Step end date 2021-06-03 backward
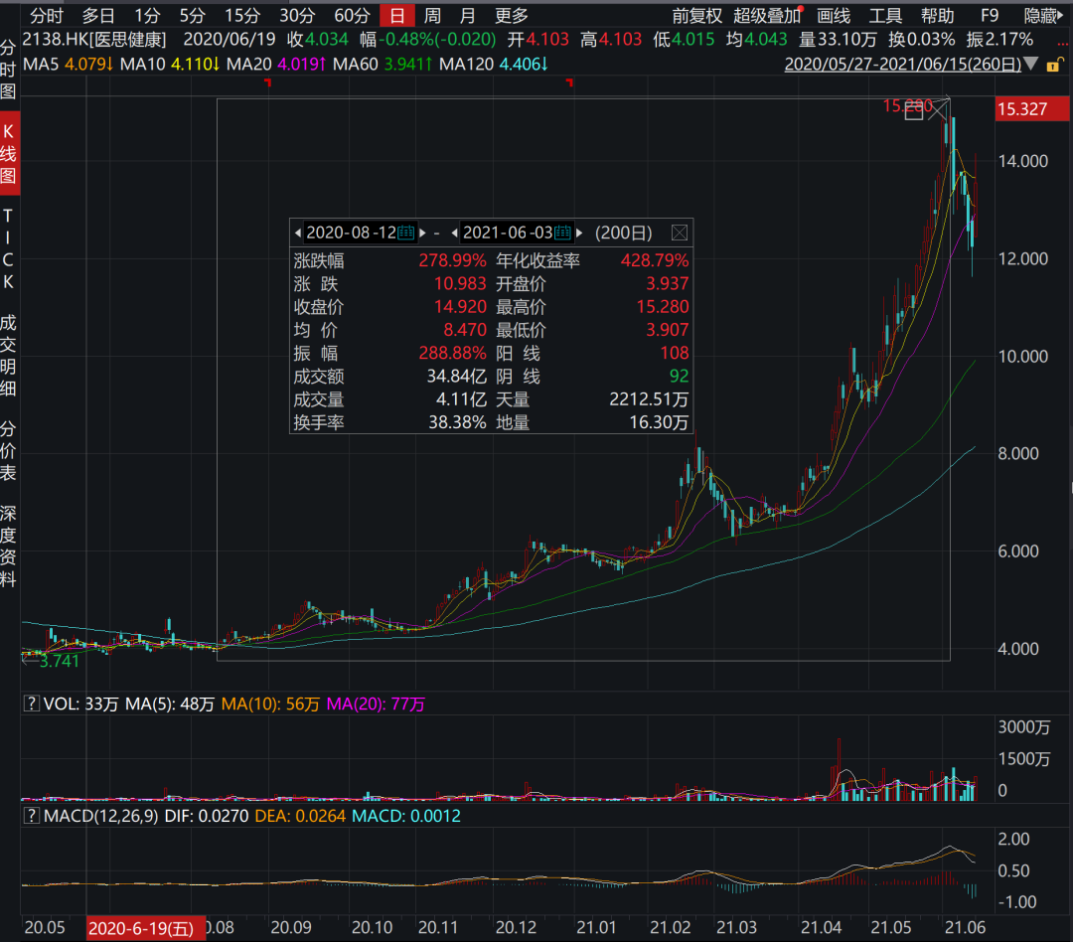1073x942 pixels. pyautogui.click(x=454, y=233)
